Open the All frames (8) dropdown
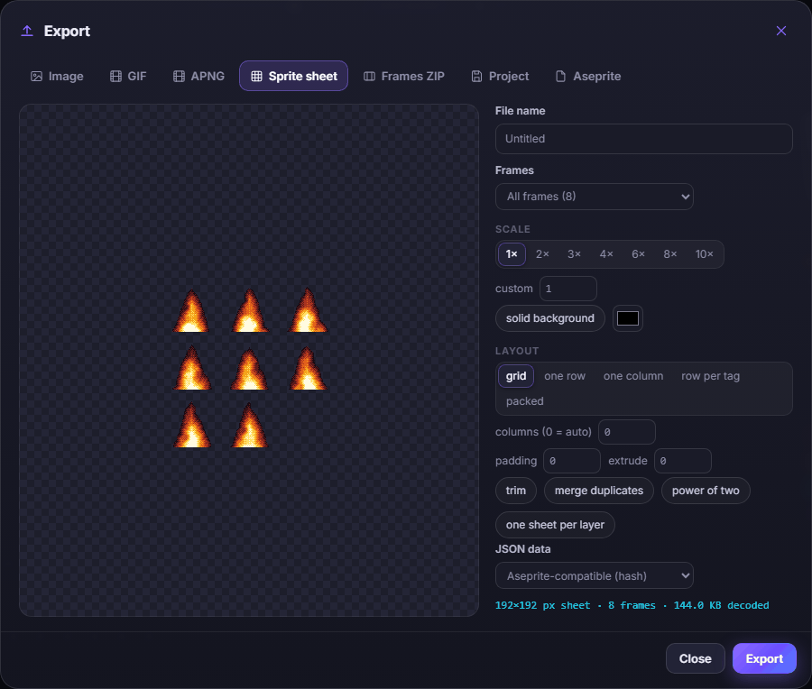The height and width of the screenshot is (689, 812). pyautogui.click(x=594, y=197)
